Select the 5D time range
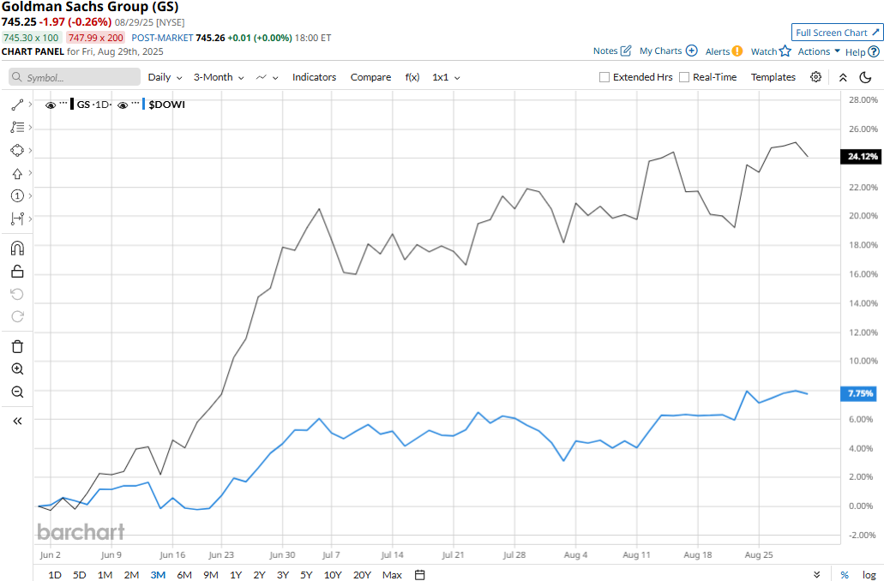This screenshot has height=581, width=884. pyautogui.click(x=80, y=575)
